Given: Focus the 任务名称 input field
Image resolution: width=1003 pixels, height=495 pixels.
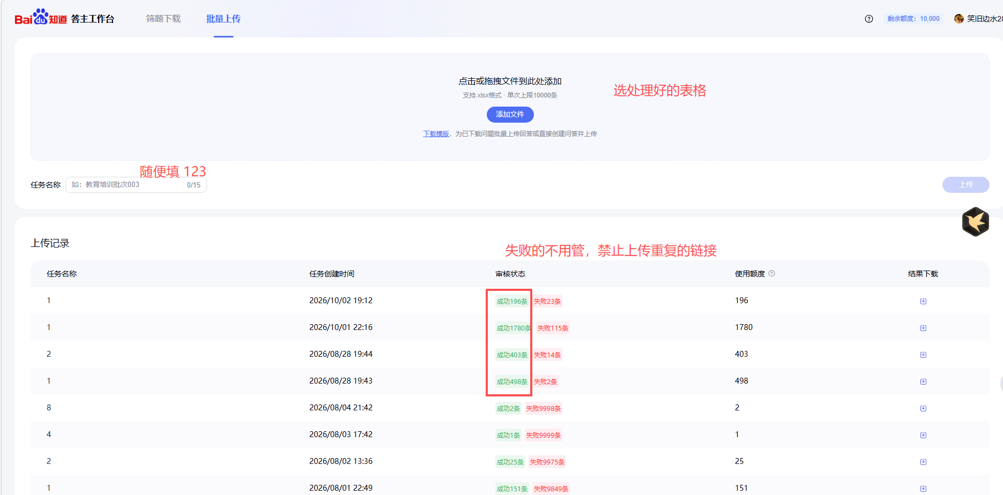Looking at the screenshot, I should [x=136, y=185].
